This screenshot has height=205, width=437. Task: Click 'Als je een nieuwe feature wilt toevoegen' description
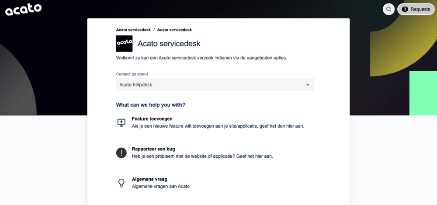[x=218, y=126]
